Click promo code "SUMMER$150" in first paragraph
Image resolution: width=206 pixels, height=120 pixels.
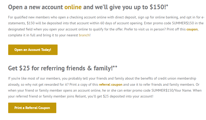183,23
